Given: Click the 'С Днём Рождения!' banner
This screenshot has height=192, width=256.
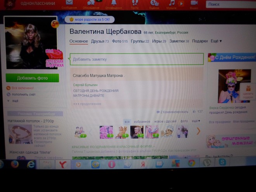Looking at the screenshot, I should [x=232, y=57].
